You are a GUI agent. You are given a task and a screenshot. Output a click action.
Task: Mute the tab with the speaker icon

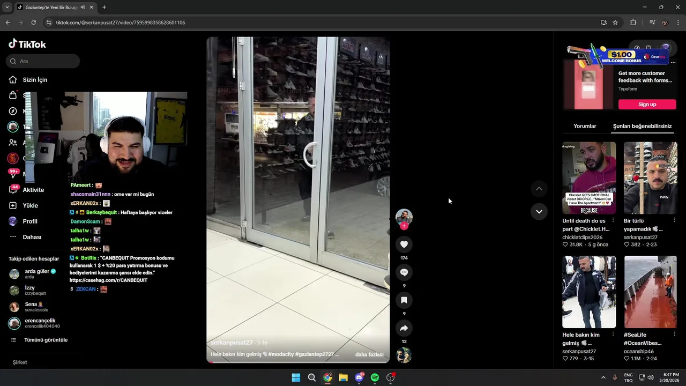click(83, 8)
